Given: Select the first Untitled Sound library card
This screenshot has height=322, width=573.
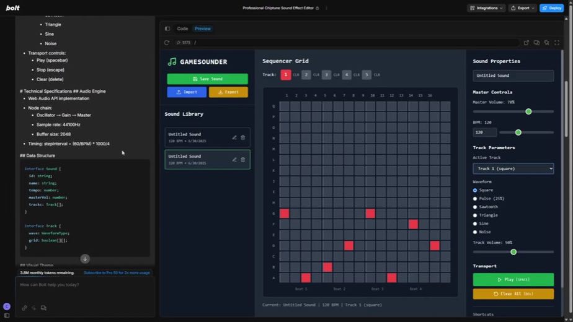Looking at the screenshot, I should [x=207, y=137].
